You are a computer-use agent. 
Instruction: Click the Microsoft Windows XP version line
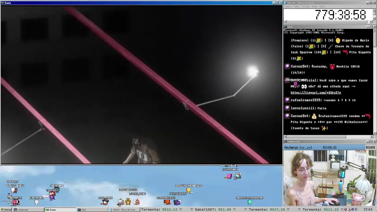313,30
